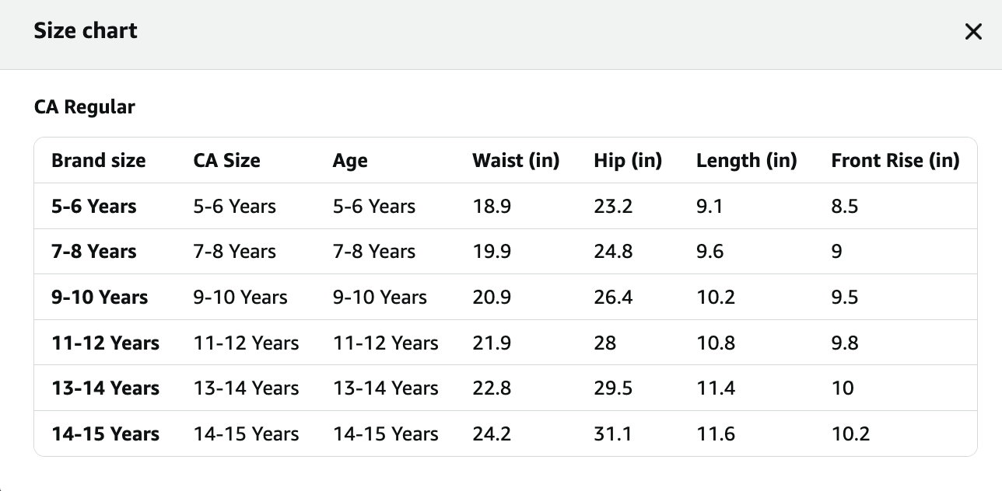Click the Hip (in) column header
The width and height of the screenshot is (1002, 491).
click(628, 161)
